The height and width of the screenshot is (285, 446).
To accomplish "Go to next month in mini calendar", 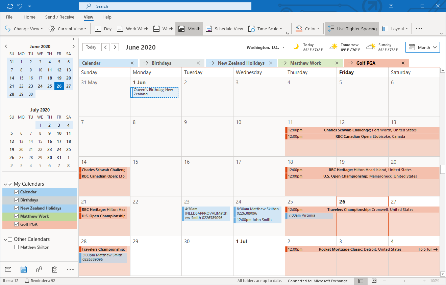I will 74,46.
